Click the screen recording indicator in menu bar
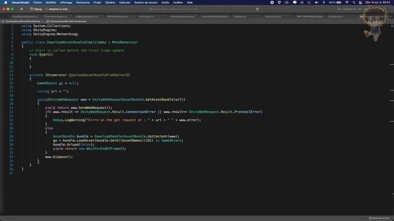Image resolution: width=394 pixels, height=221 pixels. (272, 2)
